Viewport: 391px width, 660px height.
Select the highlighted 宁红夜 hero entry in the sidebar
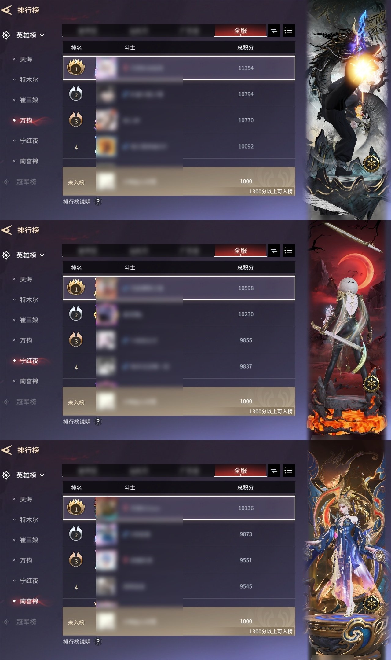point(29,361)
